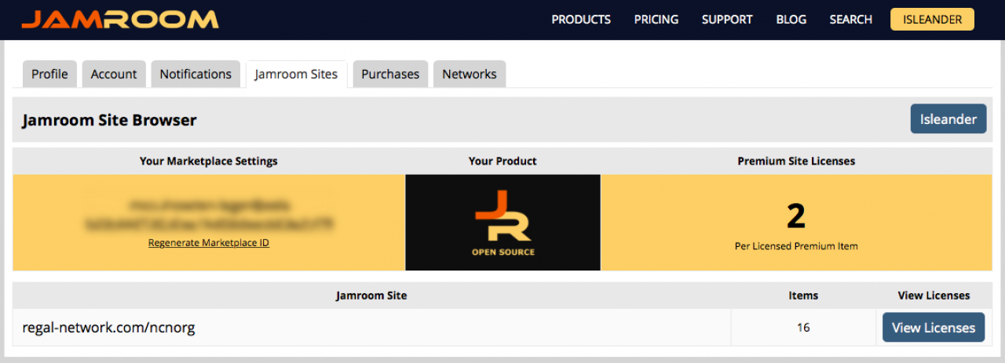Open SEARCH from the top navigation
Screen dimensions: 1005x363
pos(851,20)
